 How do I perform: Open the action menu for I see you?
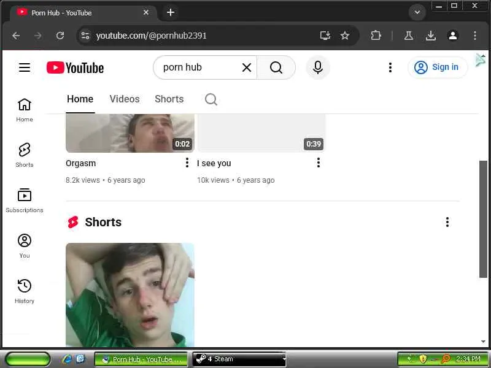click(x=318, y=163)
